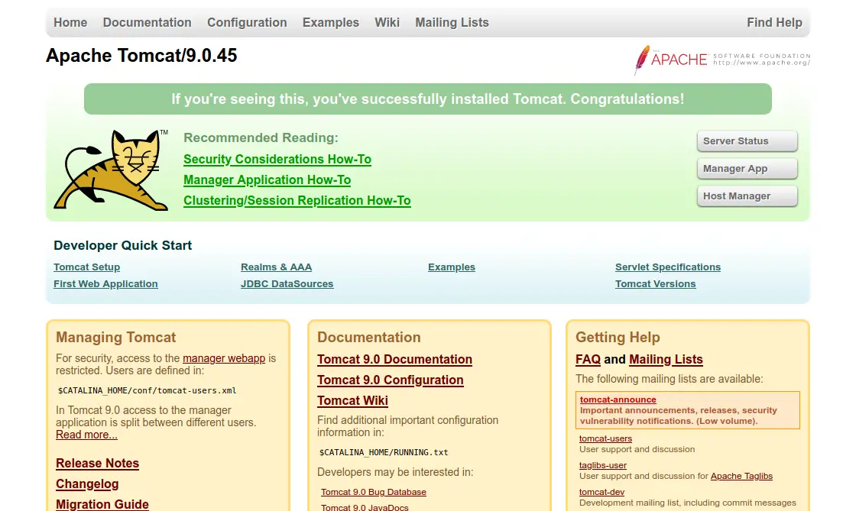
Task: Open the tomcat-announce mailing list link
Action: coord(618,399)
